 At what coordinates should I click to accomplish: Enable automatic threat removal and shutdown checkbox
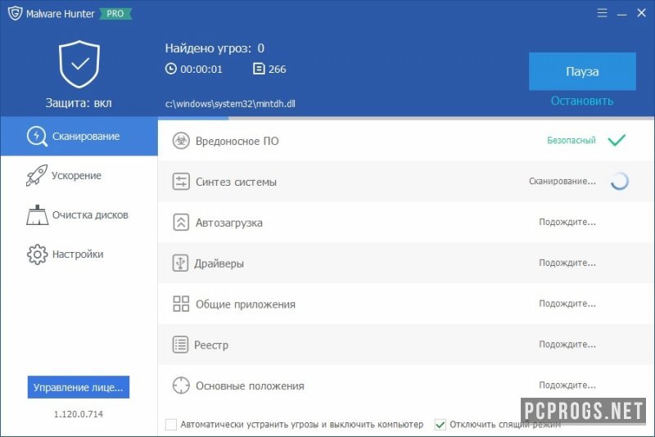point(171,425)
